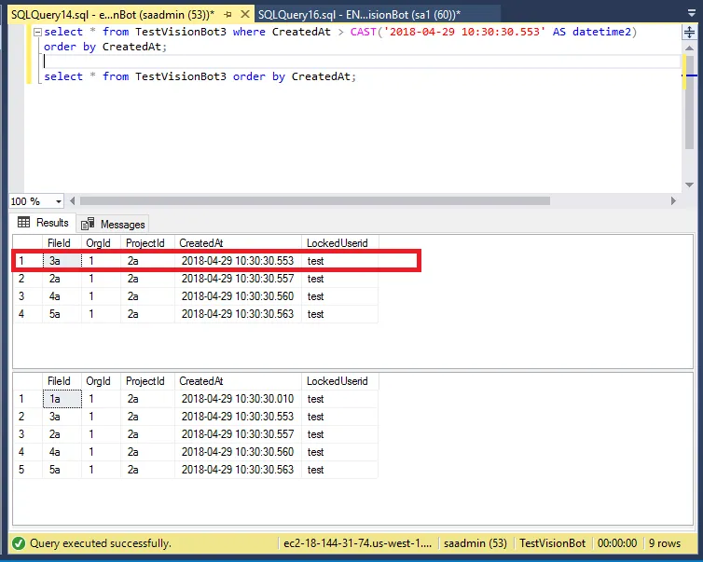Place cursor on the empty third editor line

tap(363, 62)
